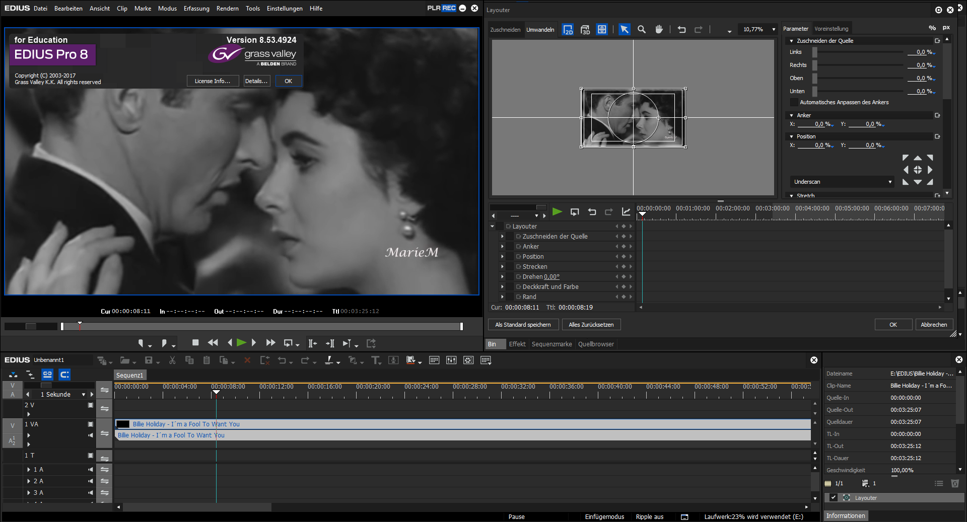Select the hand pan tool in Layouter
Viewport: 967px width, 522px height.
(659, 29)
